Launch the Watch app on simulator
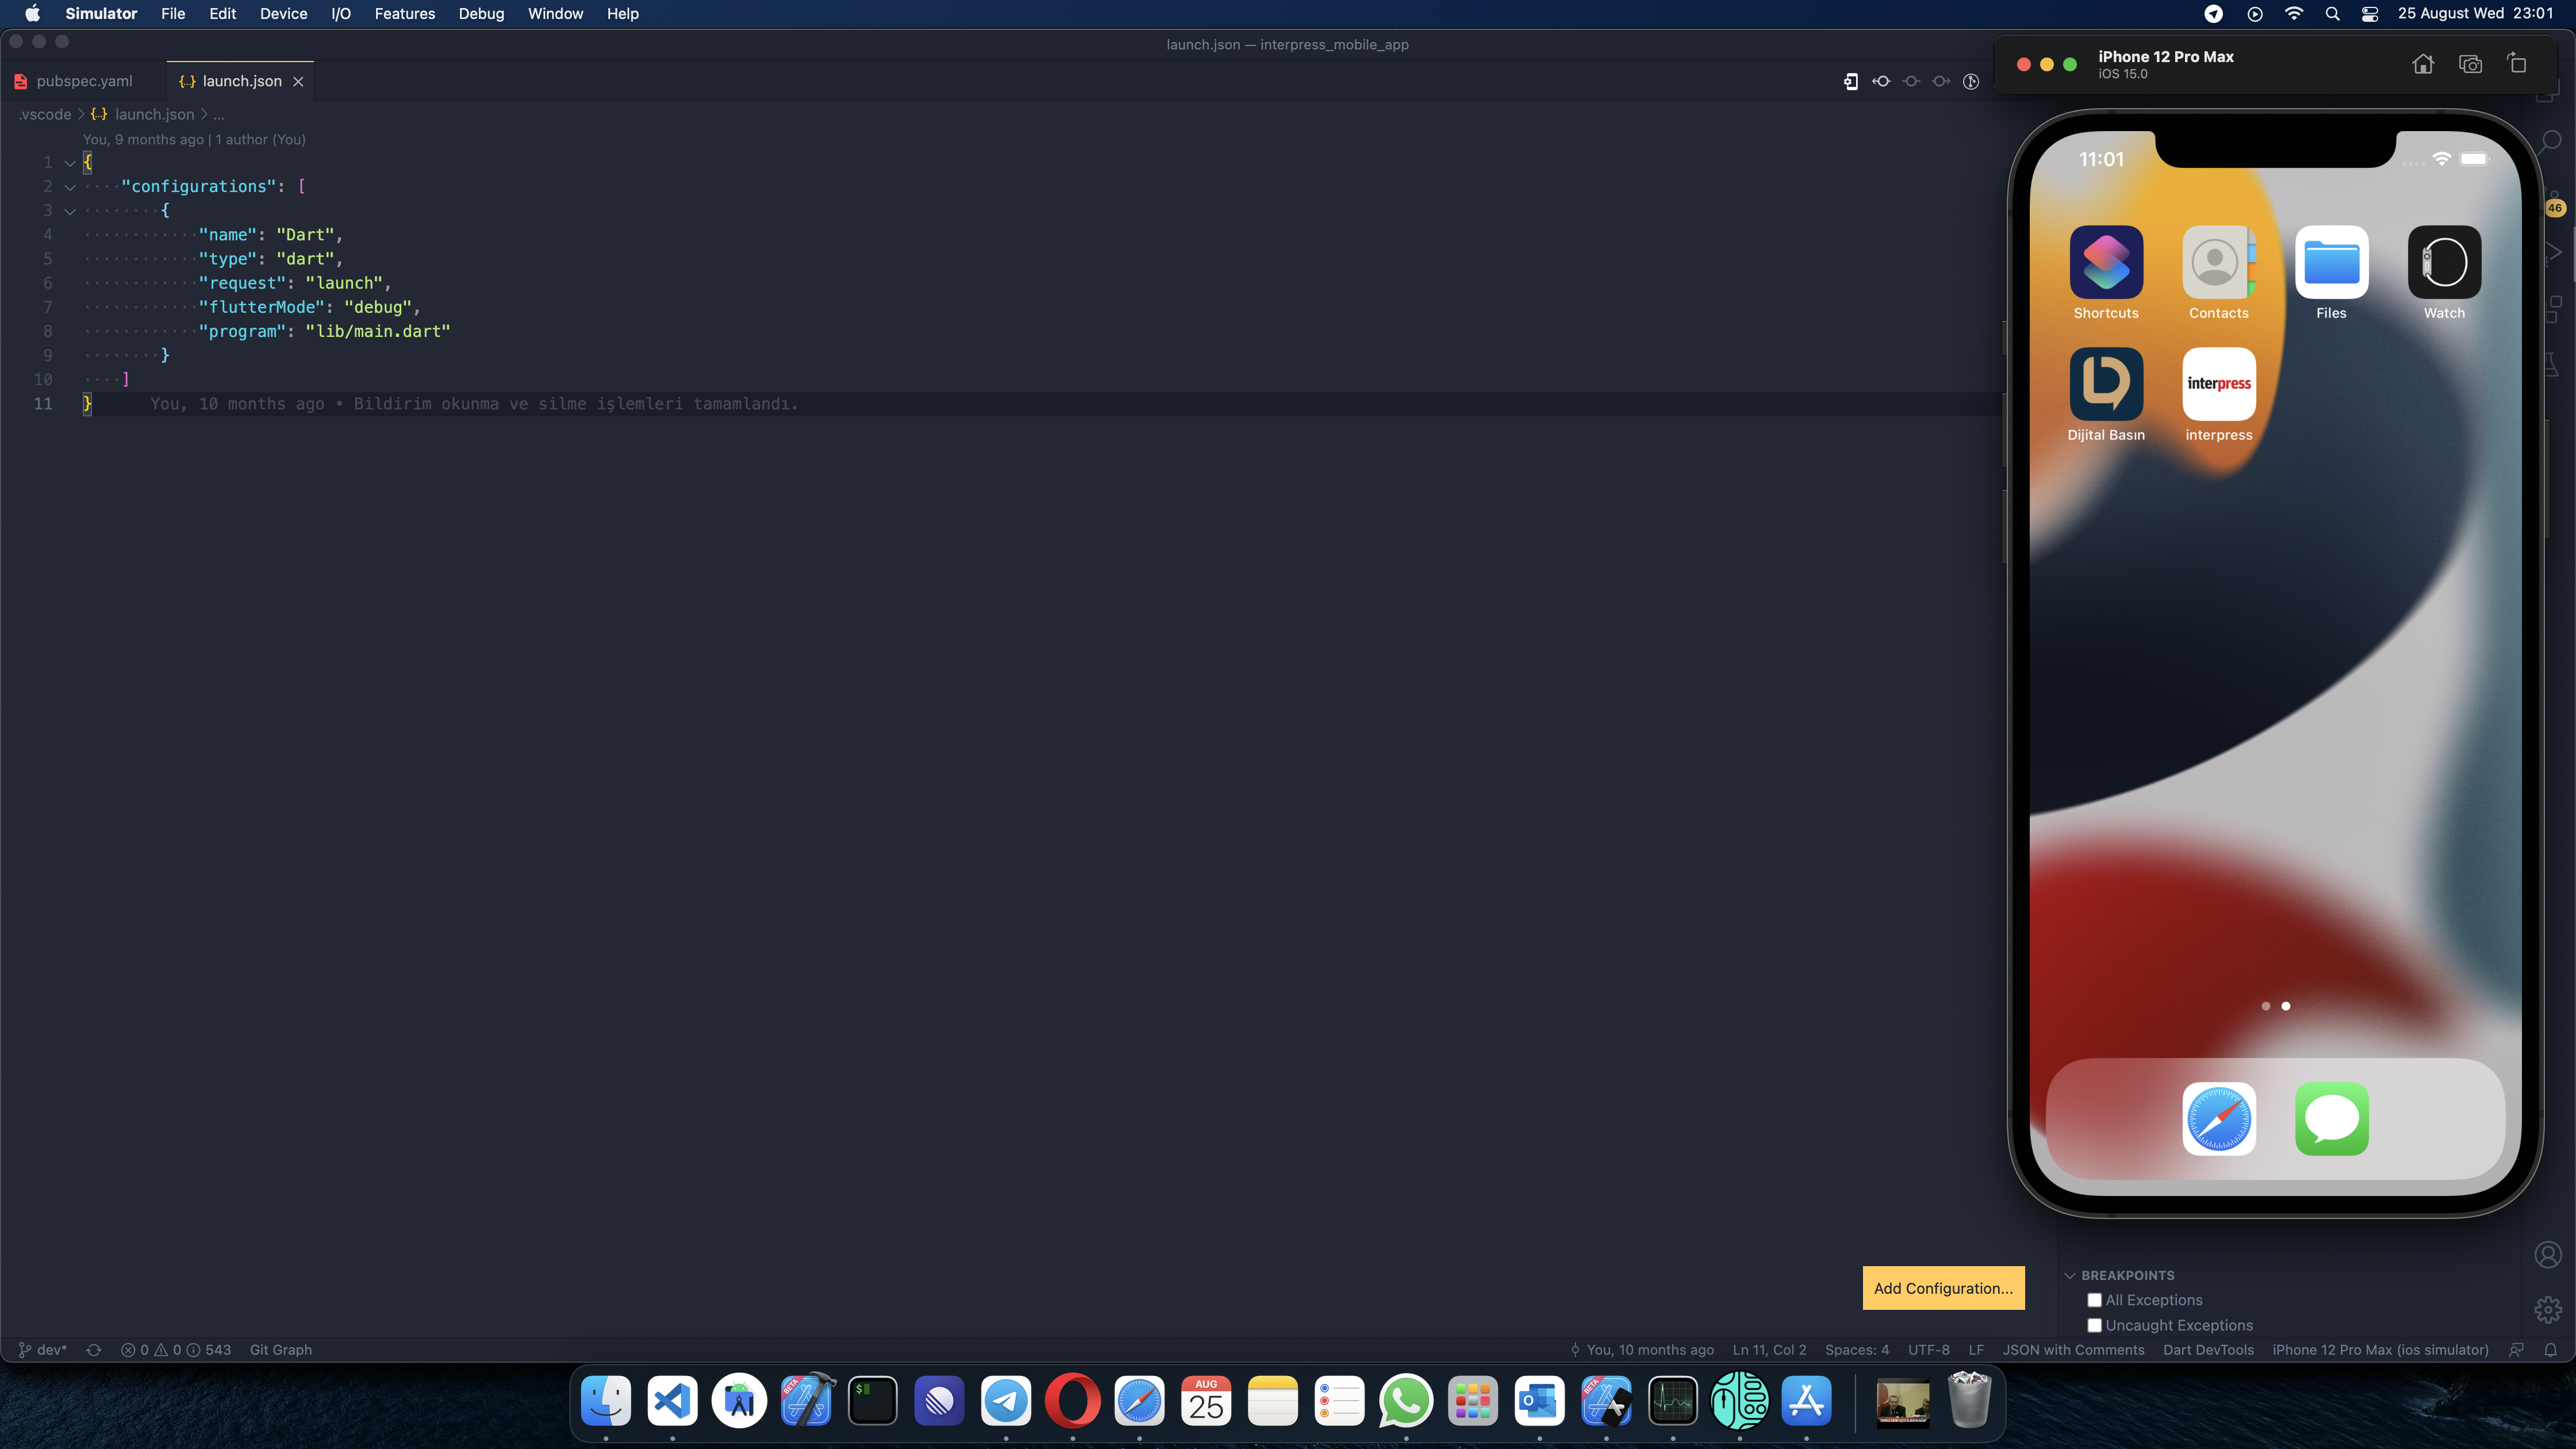 tap(2444, 262)
